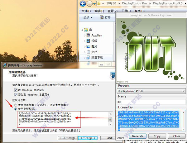Select the 使用此授权码 radio option

[x=16, y=109]
